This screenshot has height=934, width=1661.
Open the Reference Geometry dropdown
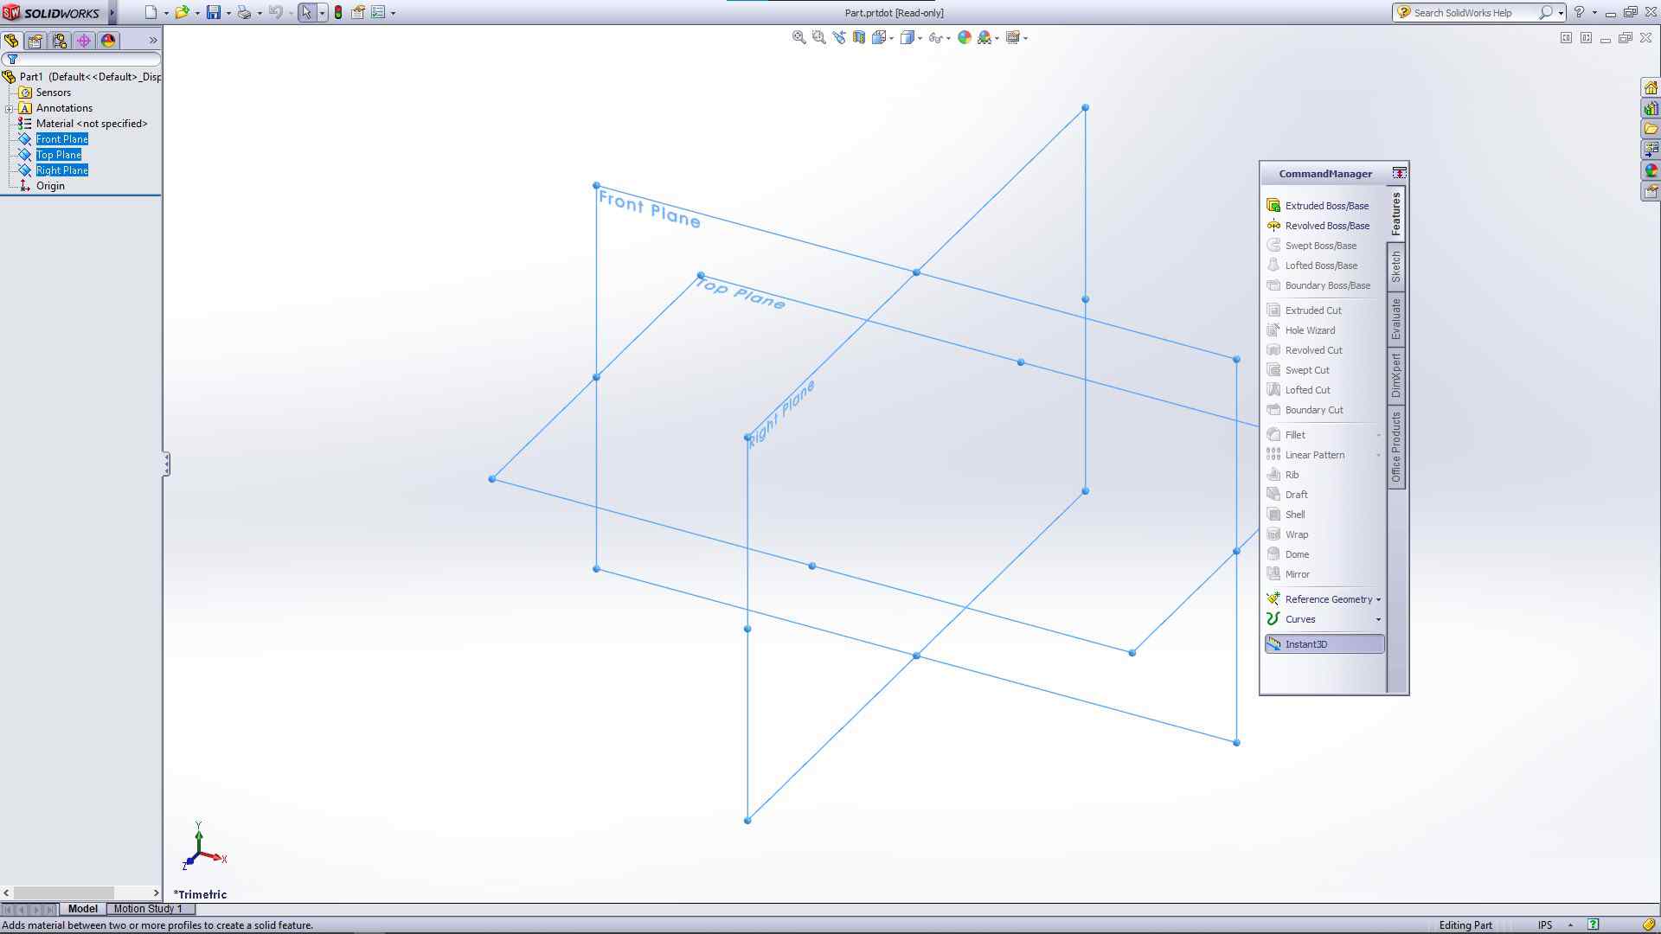tap(1378, 599)
